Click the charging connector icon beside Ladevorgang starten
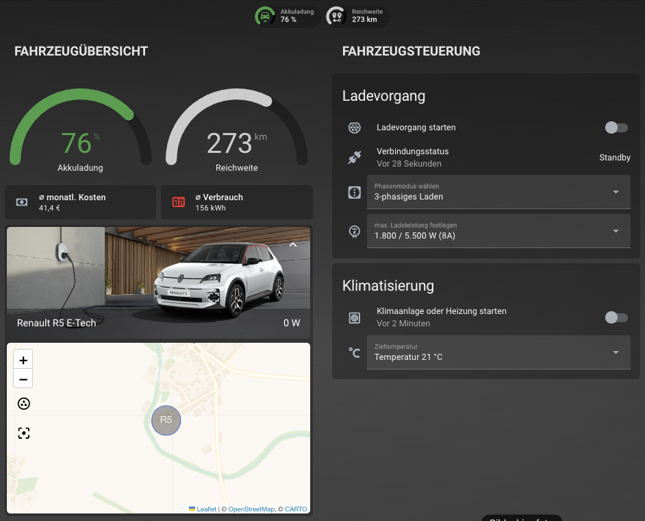Viewport: 645px width, 521px height. (355, 128)
